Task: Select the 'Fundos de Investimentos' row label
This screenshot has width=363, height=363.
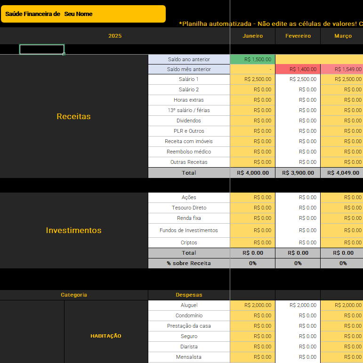Action: [189, 230]
